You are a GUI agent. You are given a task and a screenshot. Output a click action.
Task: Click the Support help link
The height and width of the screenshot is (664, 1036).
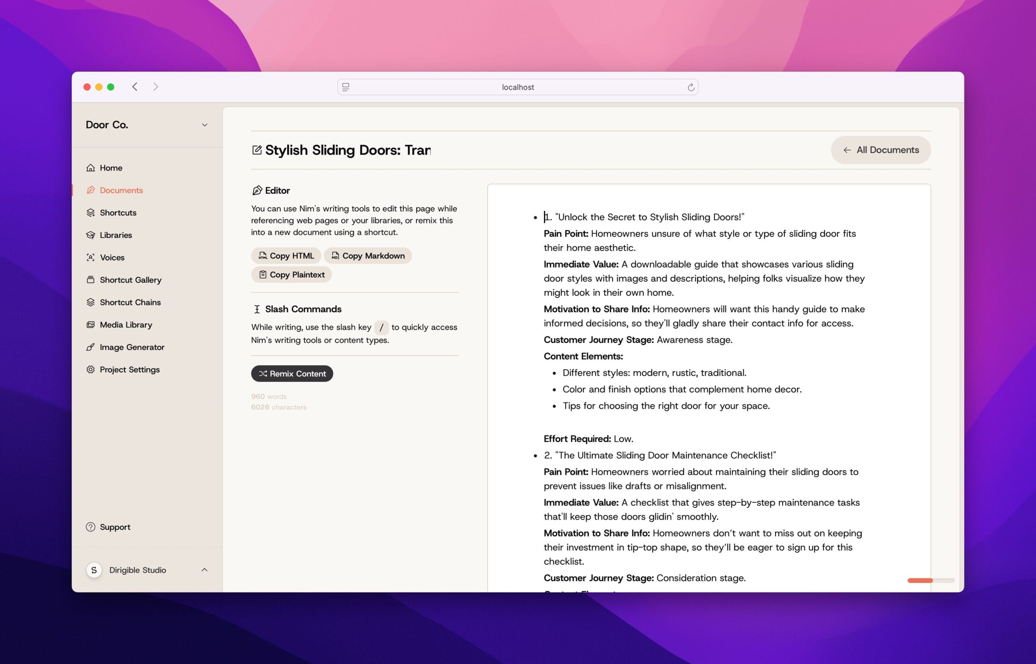116,526
